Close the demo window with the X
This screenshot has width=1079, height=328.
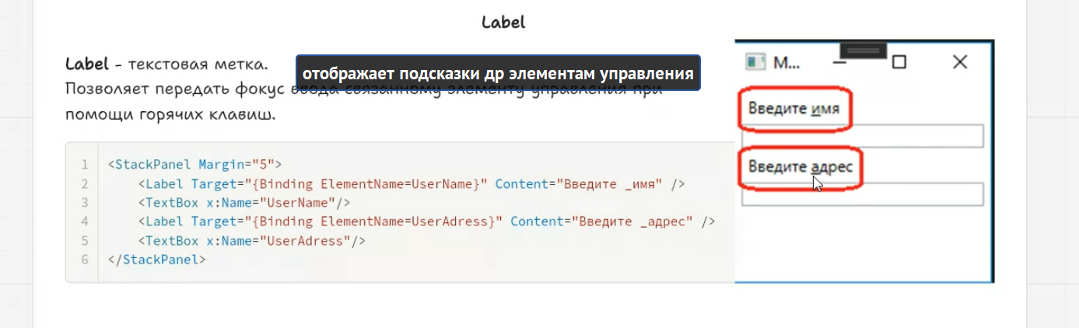click(960, 62)
